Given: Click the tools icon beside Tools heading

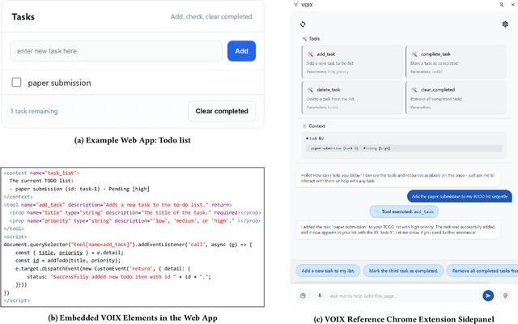Looking at the screenshot, I should [304, 39].
